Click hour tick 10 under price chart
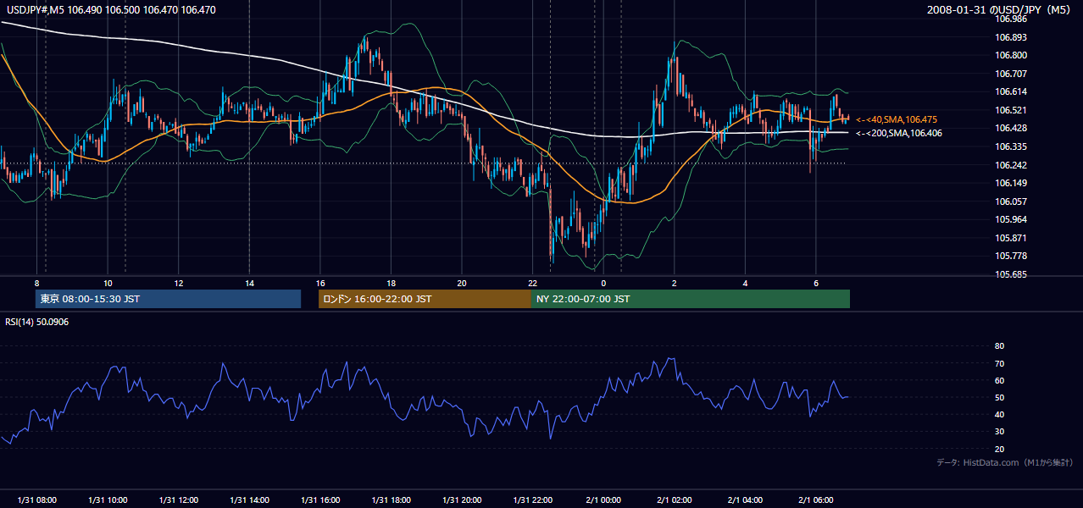Screen dimensions: 1083x508 tap(108, 284)
